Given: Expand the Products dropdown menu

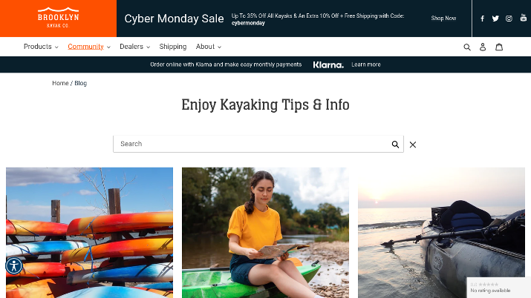Looking at the screenshot, I should [x=41, y=47].
